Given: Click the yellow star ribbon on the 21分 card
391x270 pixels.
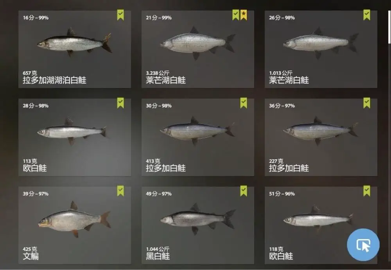Looking at the screenshot, I should click(x=244, y=15).
